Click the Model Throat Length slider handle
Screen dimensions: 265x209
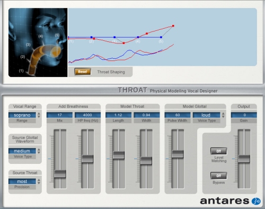point(119,155)
